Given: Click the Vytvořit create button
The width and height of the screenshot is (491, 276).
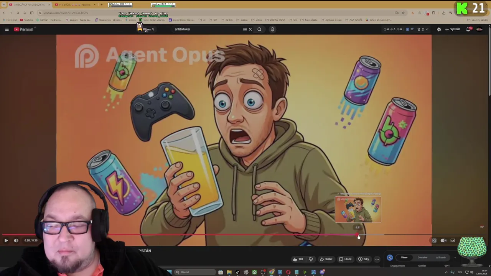Looking at the screenshot, I should click(453, 29).
